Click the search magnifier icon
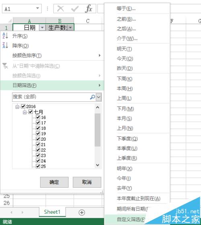 [92, 97]
